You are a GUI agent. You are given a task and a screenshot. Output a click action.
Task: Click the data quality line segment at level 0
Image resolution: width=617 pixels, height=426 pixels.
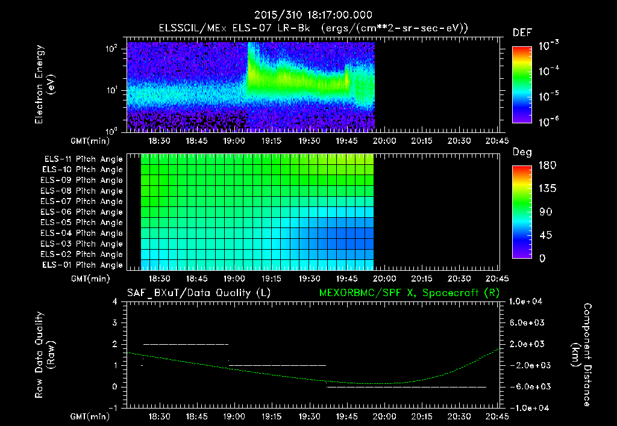(407, 387)
